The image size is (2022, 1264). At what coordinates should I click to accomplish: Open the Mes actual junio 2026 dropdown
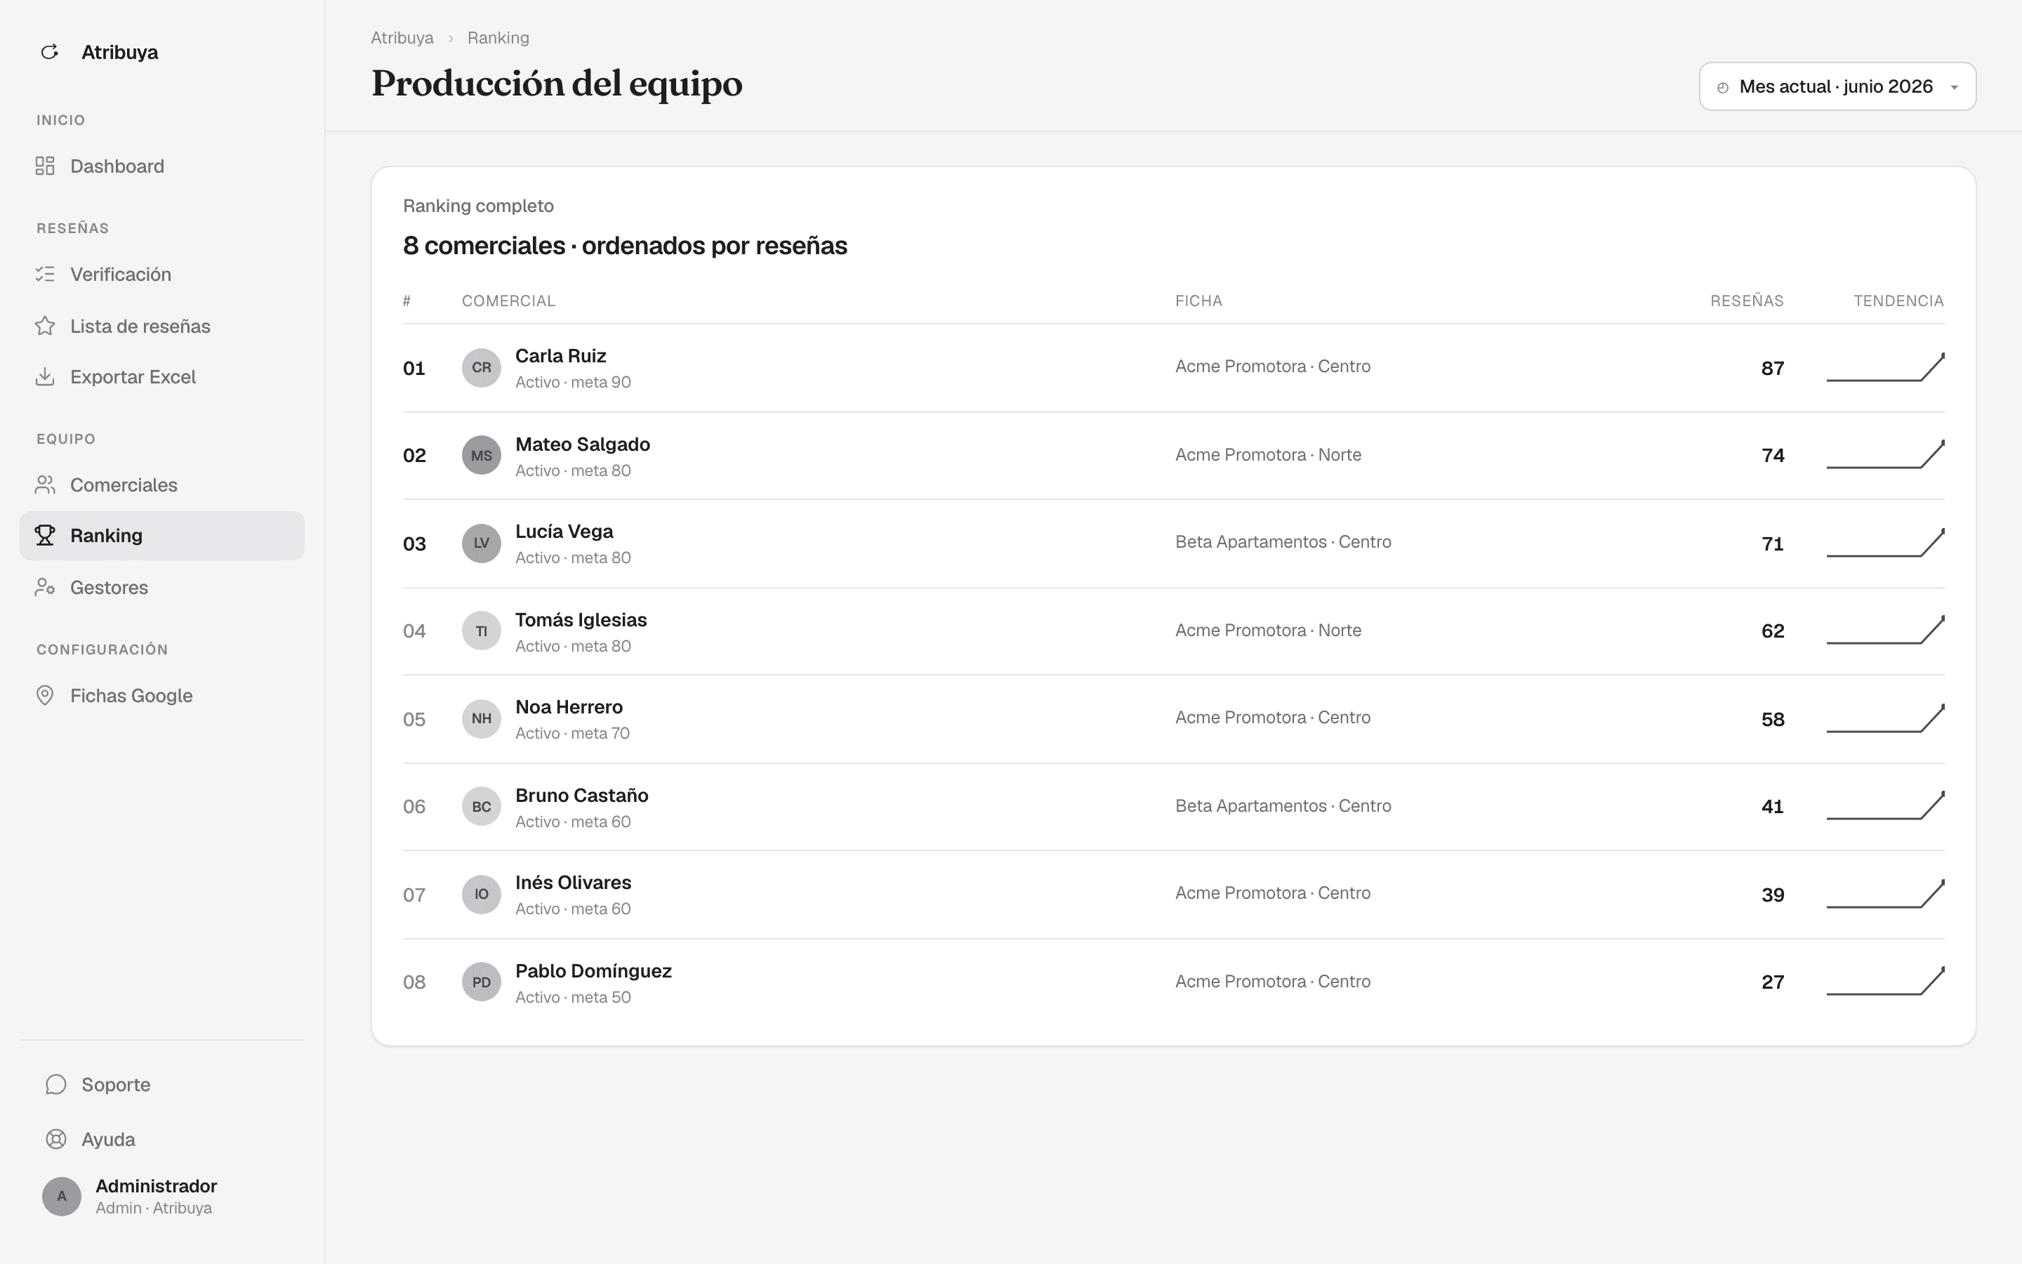pyautogui.click(x=1837, y=86)
